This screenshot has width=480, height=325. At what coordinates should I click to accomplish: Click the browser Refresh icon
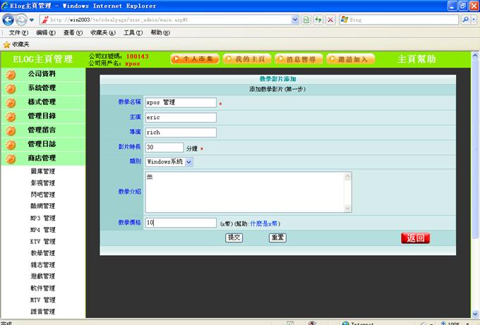pyautogui.click(x=318, y=20)
